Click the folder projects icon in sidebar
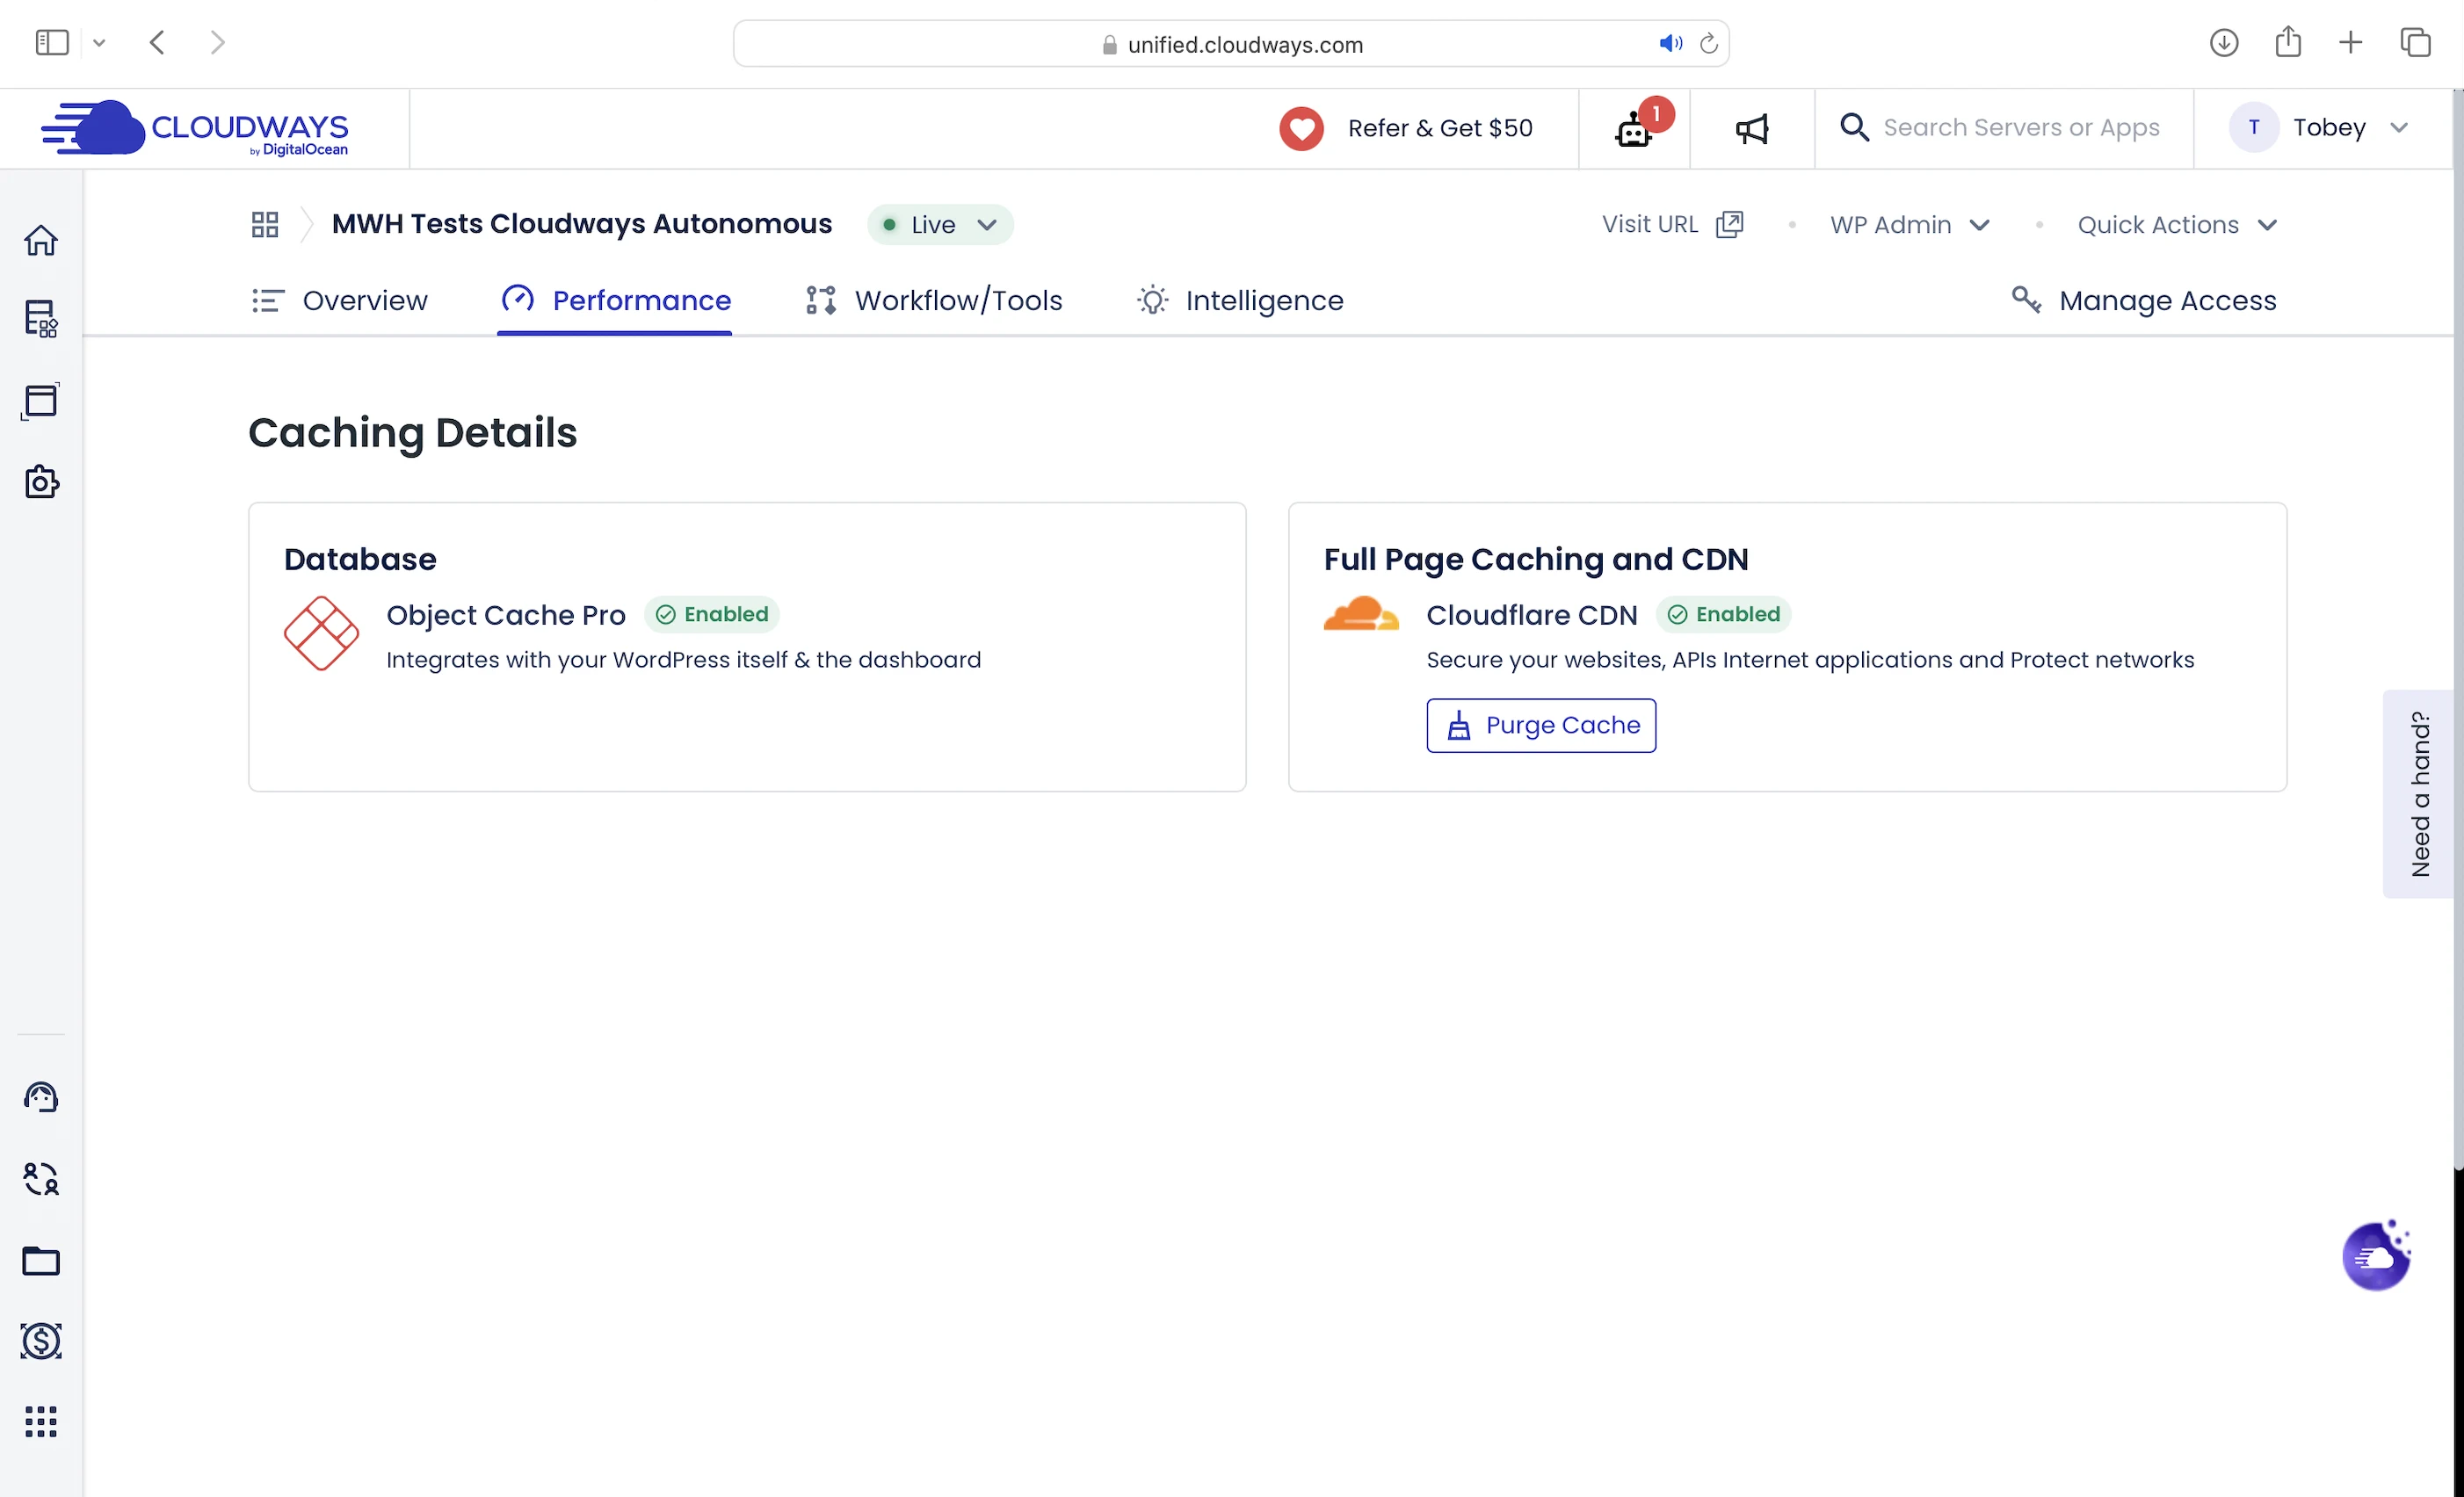 pos(41,1261)
